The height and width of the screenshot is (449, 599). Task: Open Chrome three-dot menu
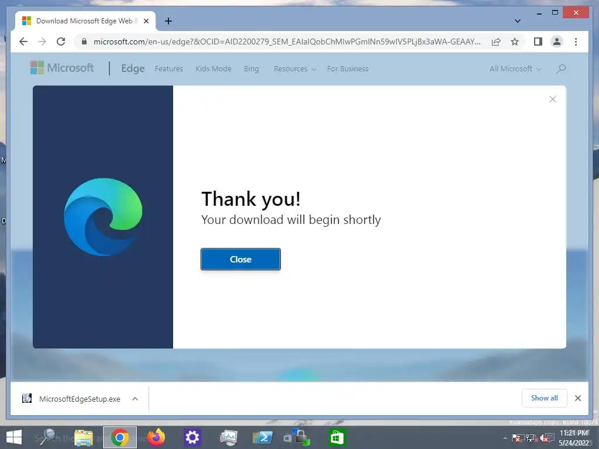[576, 42]
